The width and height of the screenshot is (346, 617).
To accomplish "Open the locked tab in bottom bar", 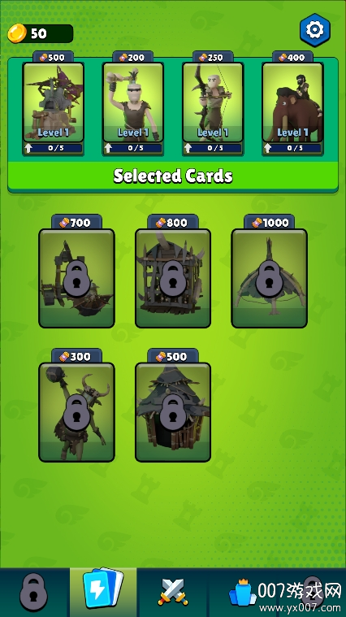I will click(34, 593).
